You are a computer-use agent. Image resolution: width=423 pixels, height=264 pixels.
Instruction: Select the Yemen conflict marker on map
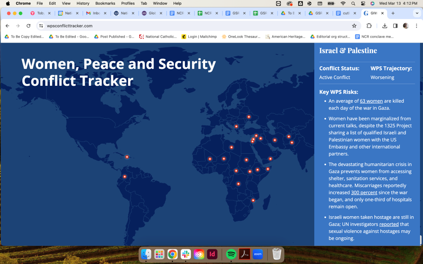pos(270,159)
